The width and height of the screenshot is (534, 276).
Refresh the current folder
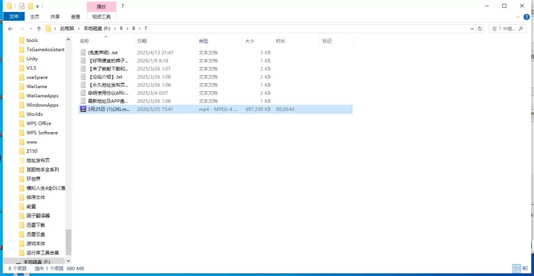(x=480, y=29)
